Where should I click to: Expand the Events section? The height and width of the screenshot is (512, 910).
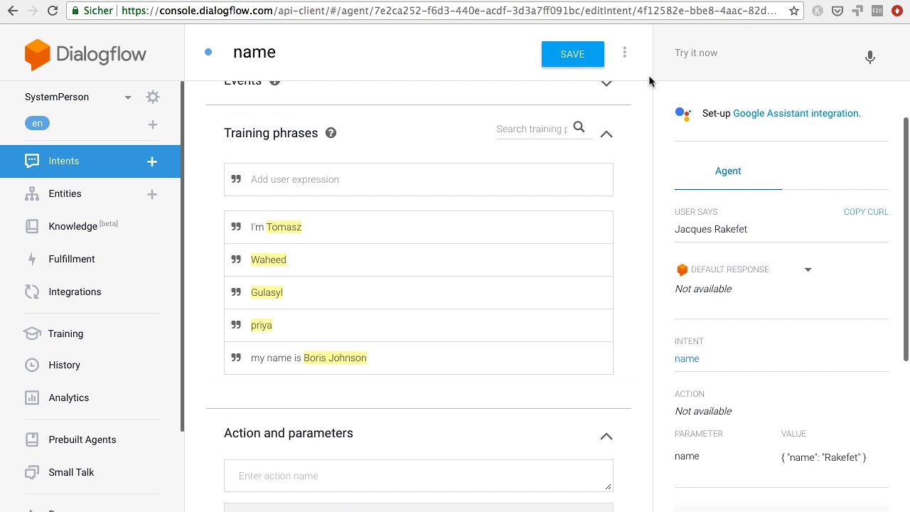tap(606, 83)
